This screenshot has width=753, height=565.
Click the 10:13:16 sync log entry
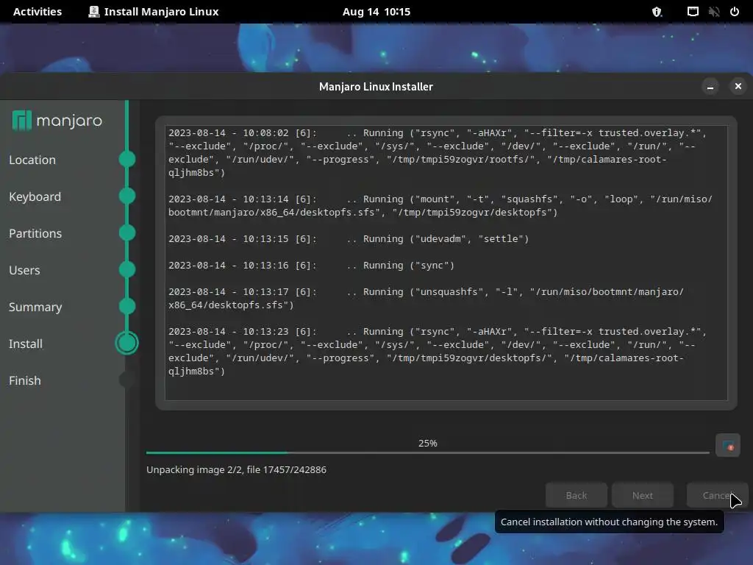click(x=311, y=265)
